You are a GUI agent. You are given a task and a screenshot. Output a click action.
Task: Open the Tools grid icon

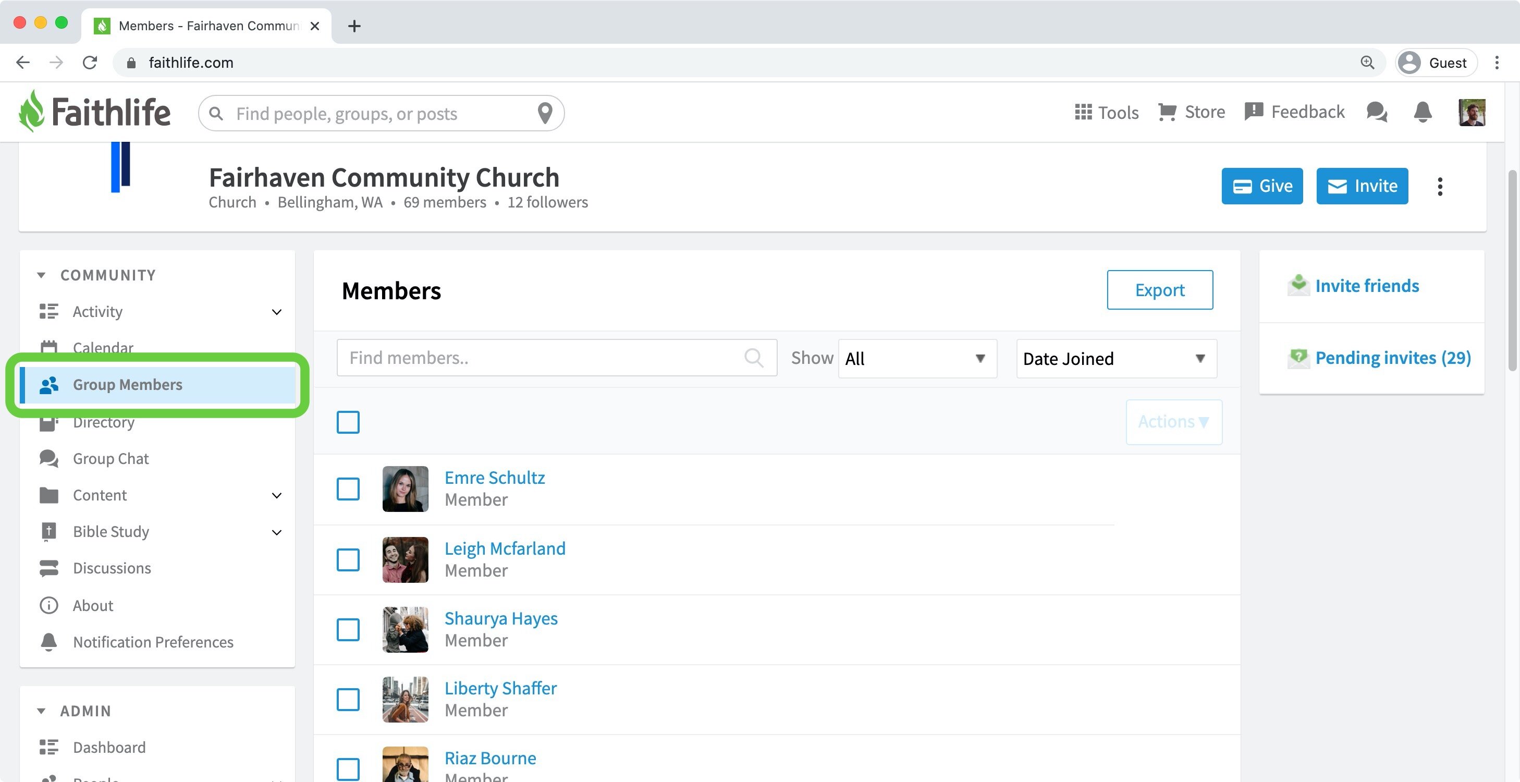[1083, 112]
